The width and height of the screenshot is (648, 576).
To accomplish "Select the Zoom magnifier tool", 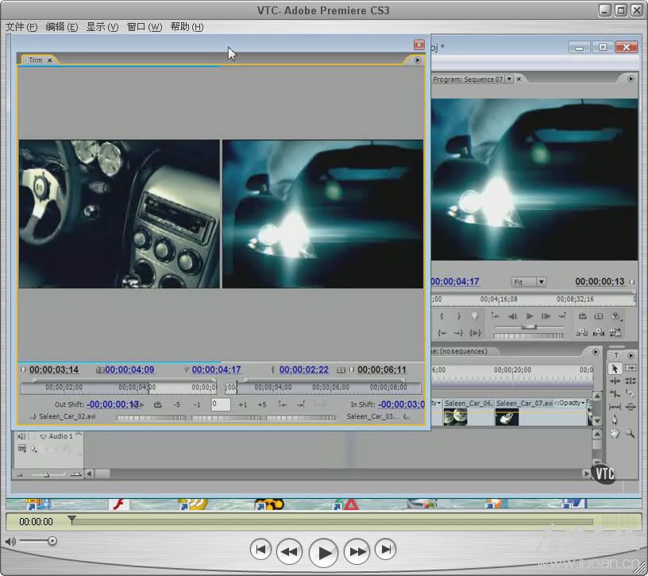I will (x=631, y=433).
